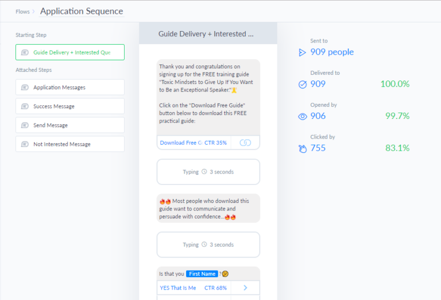Image resolution: width=441 pixels, height=300 pixels.
Task: Select the First Name variable tag
Action: [x=202, y=274]
